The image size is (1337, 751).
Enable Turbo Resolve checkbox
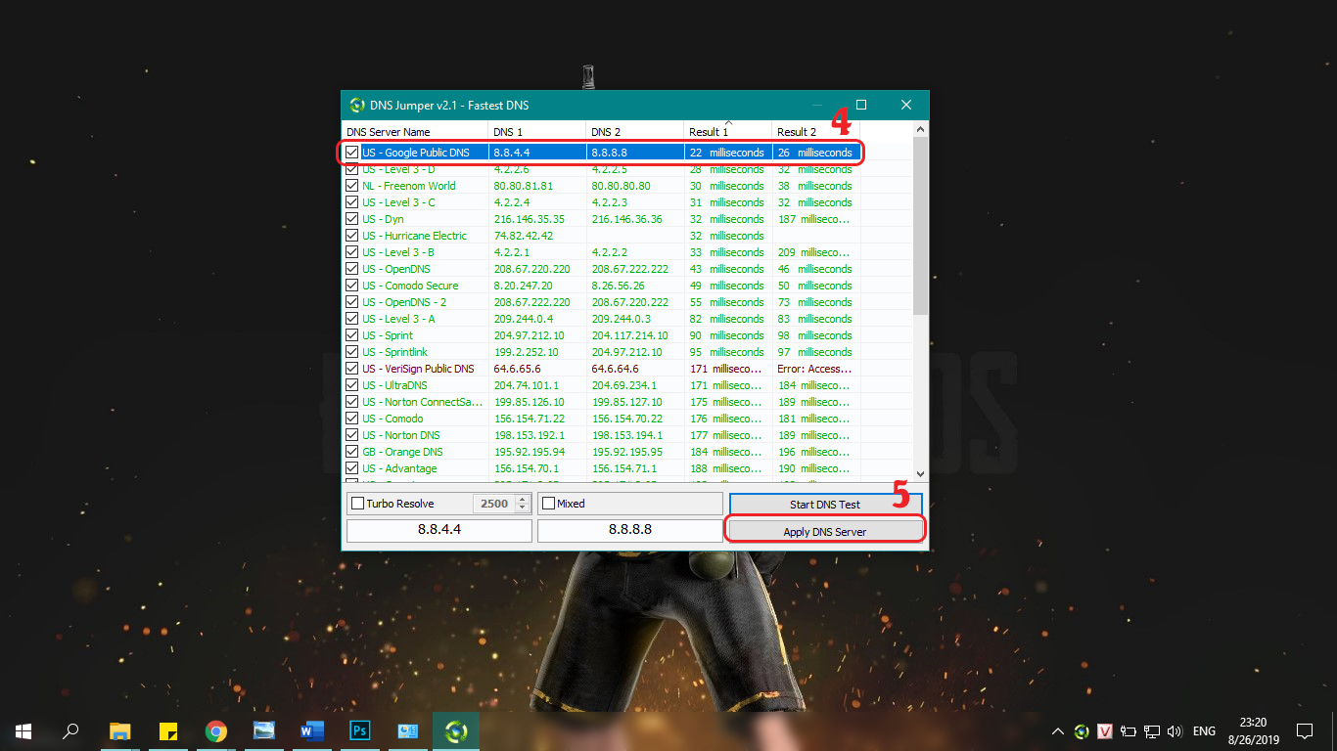tap(357, 504)
